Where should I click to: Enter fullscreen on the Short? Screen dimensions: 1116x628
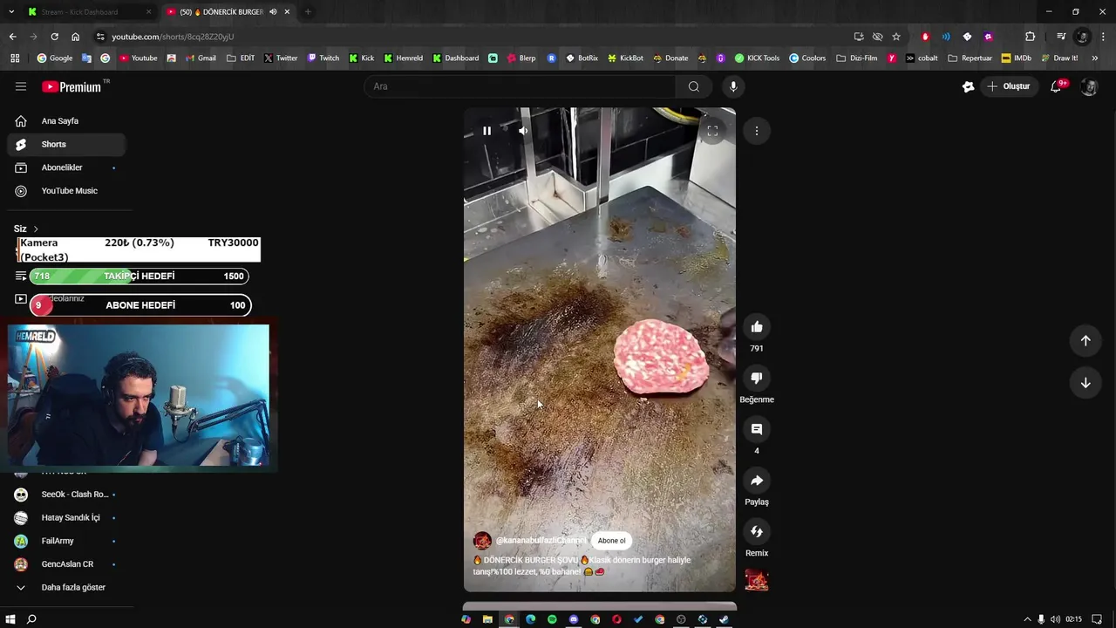(712, 131)
